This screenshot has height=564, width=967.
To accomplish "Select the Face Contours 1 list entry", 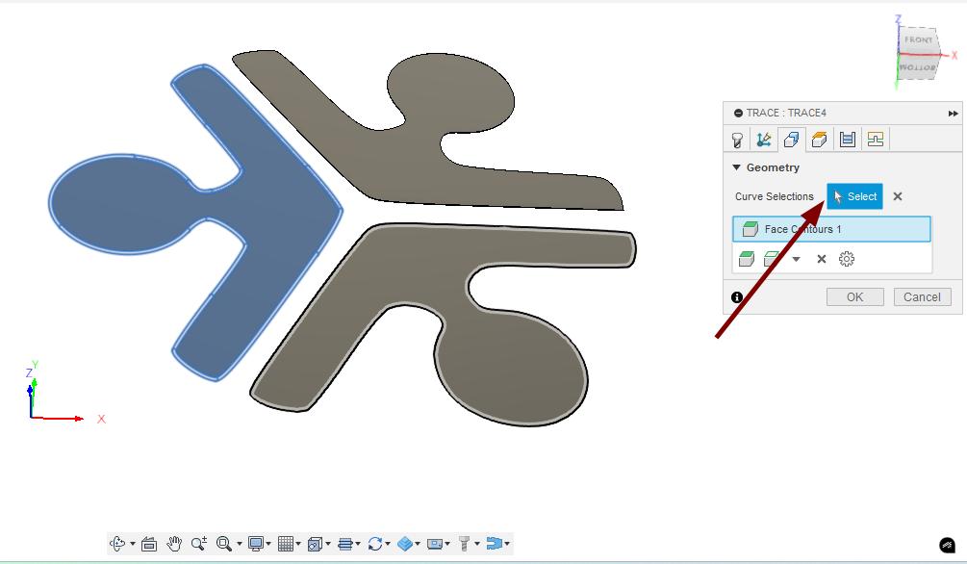I will pos(831,229).
